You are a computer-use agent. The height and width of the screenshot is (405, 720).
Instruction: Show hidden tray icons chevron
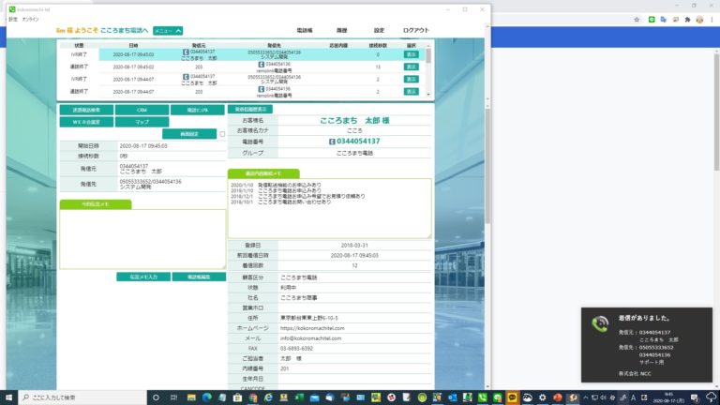[585, 397]
